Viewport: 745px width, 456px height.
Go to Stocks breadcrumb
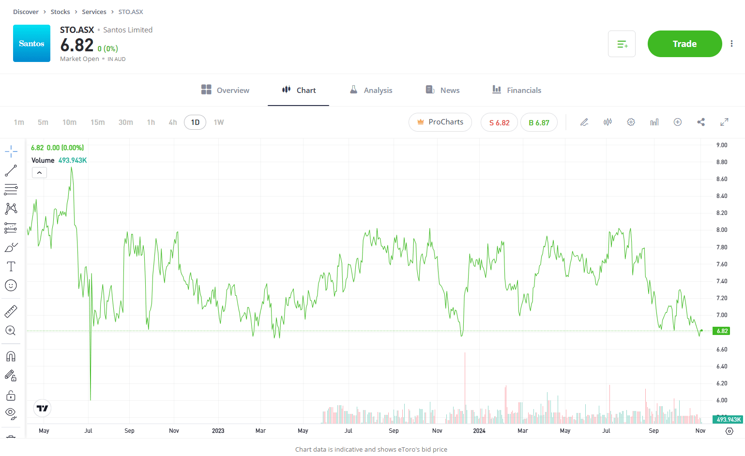point(60,12)
